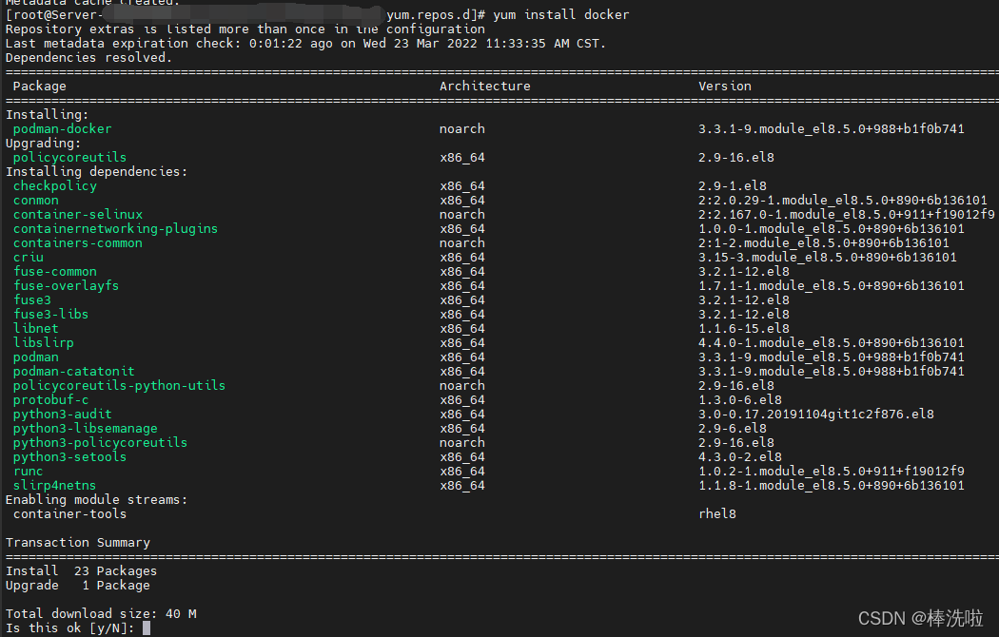Click the protobuf-c package name
999x637 pixels.
(x=51, y=399)
